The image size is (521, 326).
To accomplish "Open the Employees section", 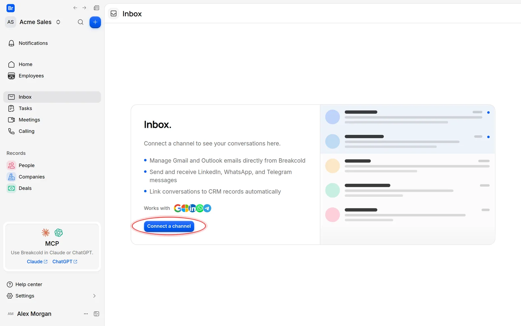I will 52,76.
